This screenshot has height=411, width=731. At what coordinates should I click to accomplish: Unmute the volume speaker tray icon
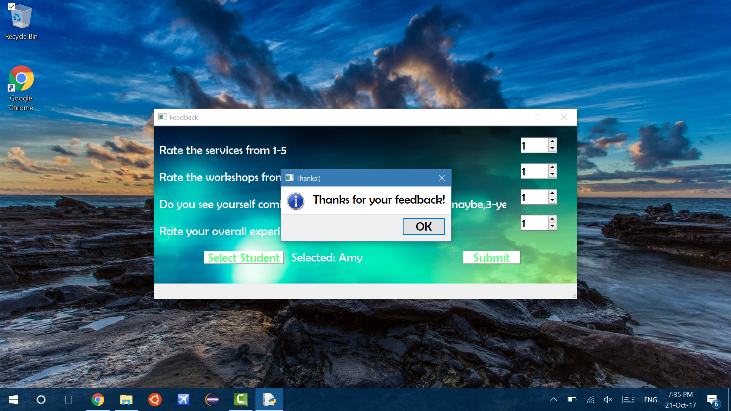(x=608, y=400)
